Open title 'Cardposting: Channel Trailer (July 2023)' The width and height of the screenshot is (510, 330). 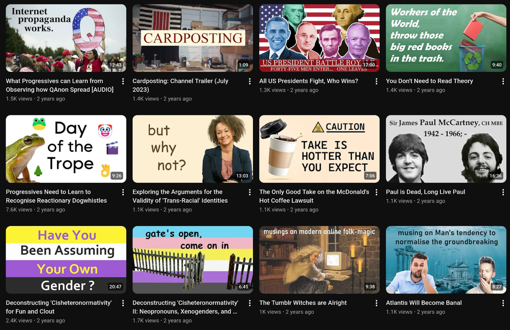tap(180, 85)
